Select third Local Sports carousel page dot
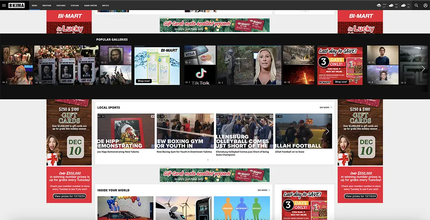Image resolution: width=430 pixels, height=220 pixels. pos(217,160)
